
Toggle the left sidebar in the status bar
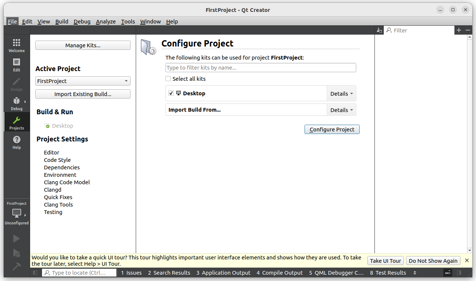tap(35, 273)
